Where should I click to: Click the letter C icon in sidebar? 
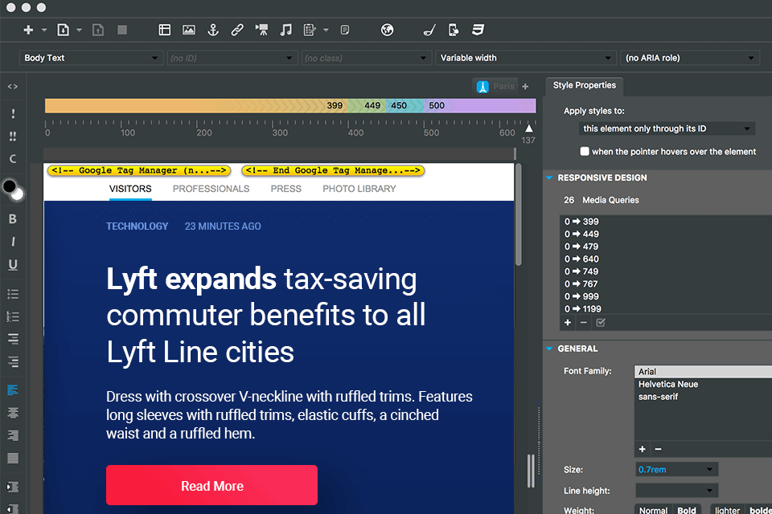[x=13, y=159]
